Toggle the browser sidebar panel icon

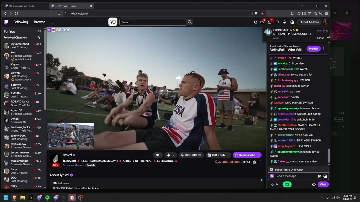pos(304,13)
